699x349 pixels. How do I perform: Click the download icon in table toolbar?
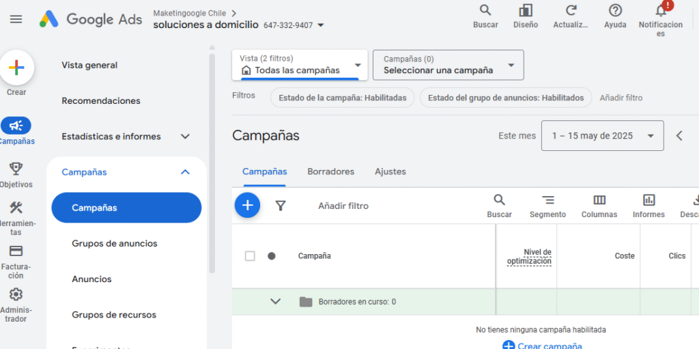696,199
